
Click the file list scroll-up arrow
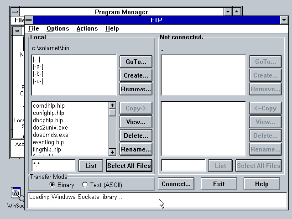click(112, 105)
